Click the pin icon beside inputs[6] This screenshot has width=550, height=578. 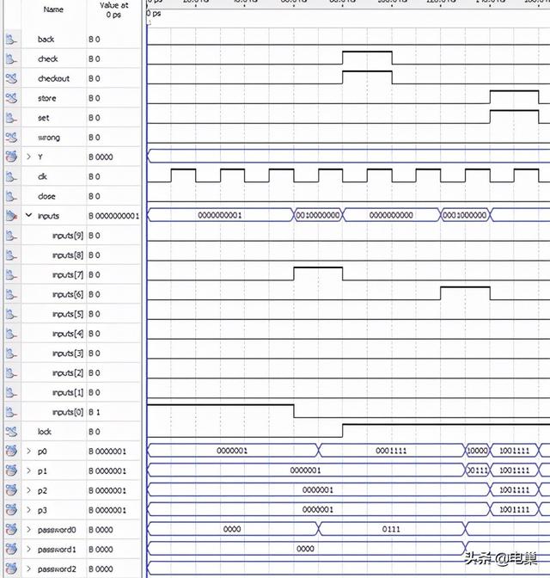tap(11, 294)
